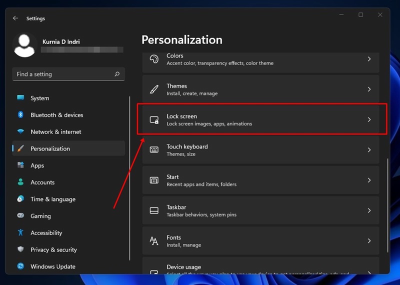Click the back arrow in Settings header

(x=15, y=18)
